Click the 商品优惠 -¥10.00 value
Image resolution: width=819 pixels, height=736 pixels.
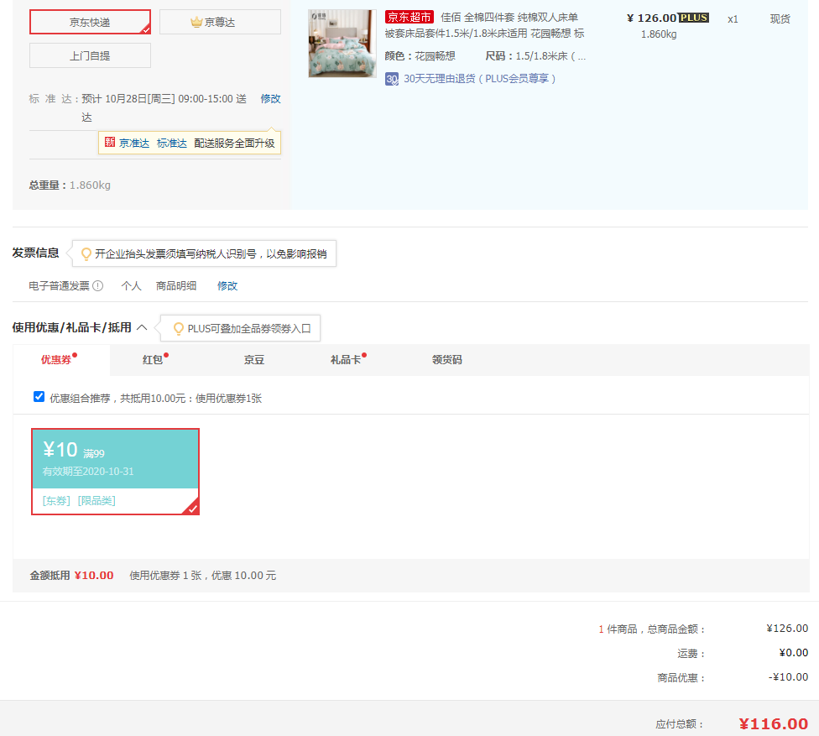(x=788, y=677)
